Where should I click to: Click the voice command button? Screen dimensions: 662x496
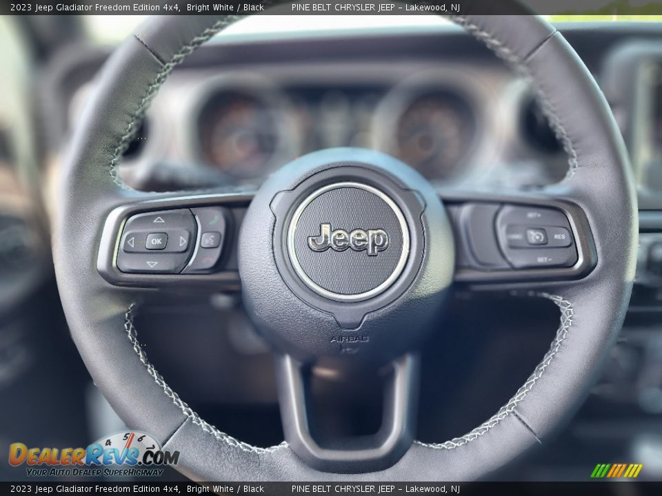(x=211, y=240)
